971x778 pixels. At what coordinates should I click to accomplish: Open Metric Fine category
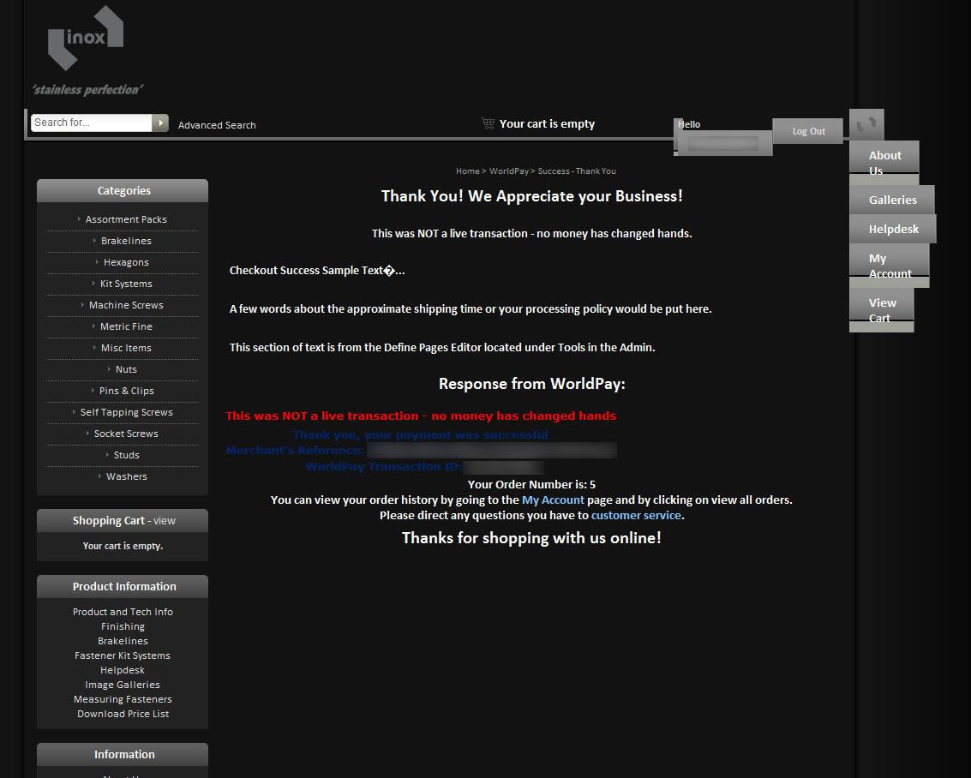click(126, 326)
